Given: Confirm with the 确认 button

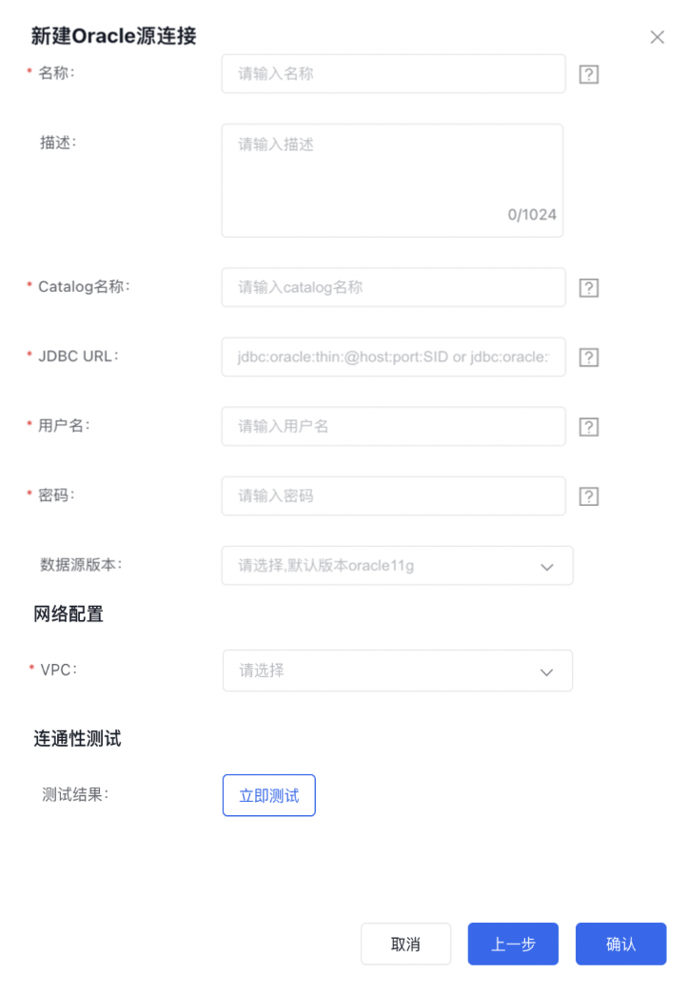Looking at the screenshot, I should (620, 944).
